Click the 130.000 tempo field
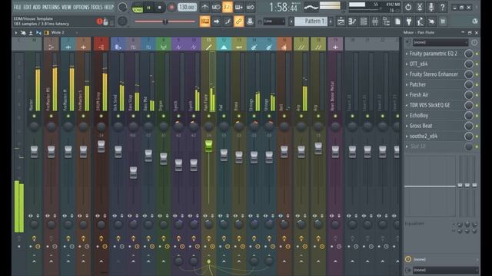Viewport: 492px width, 276px height. pos(187,7)
